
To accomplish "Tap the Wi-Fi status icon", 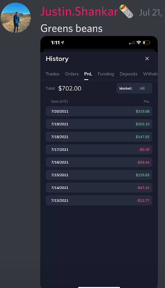I will coord(139,43).
